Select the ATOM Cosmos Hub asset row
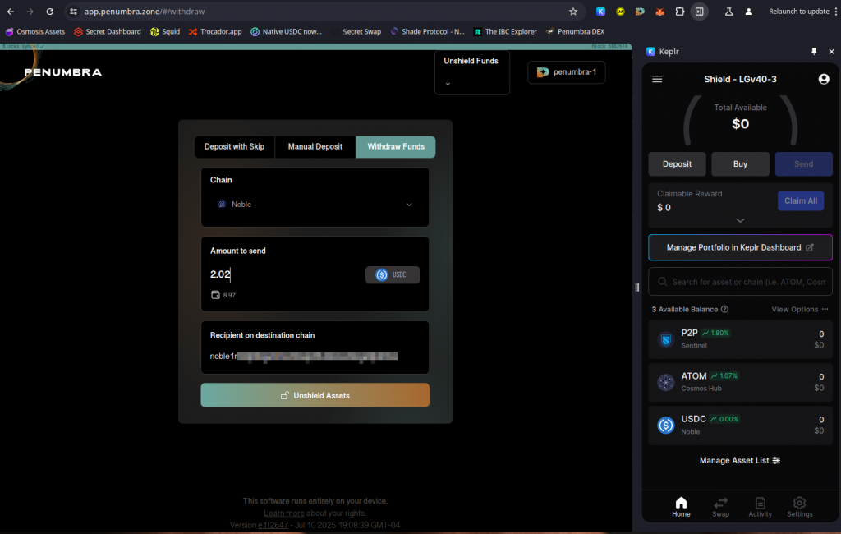Image resolution: width=841 pixels, height=534 pixels. [x=740, y=382]
